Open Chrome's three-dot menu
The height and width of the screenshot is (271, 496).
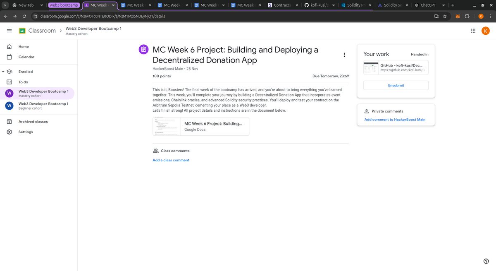click(x=490, y=16)
